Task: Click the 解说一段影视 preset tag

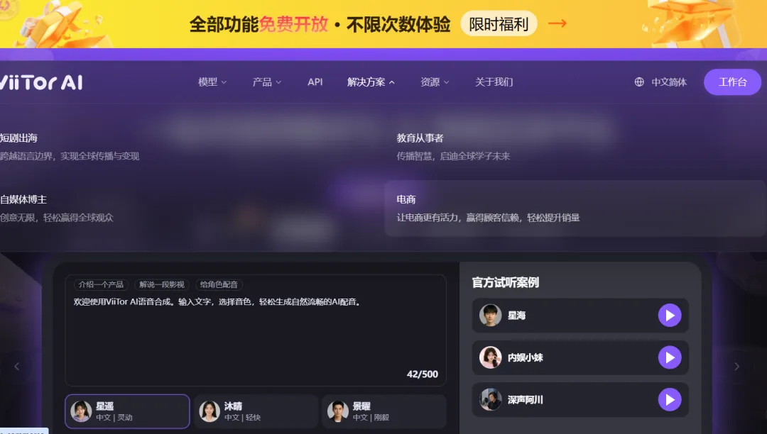Action: 162,284
